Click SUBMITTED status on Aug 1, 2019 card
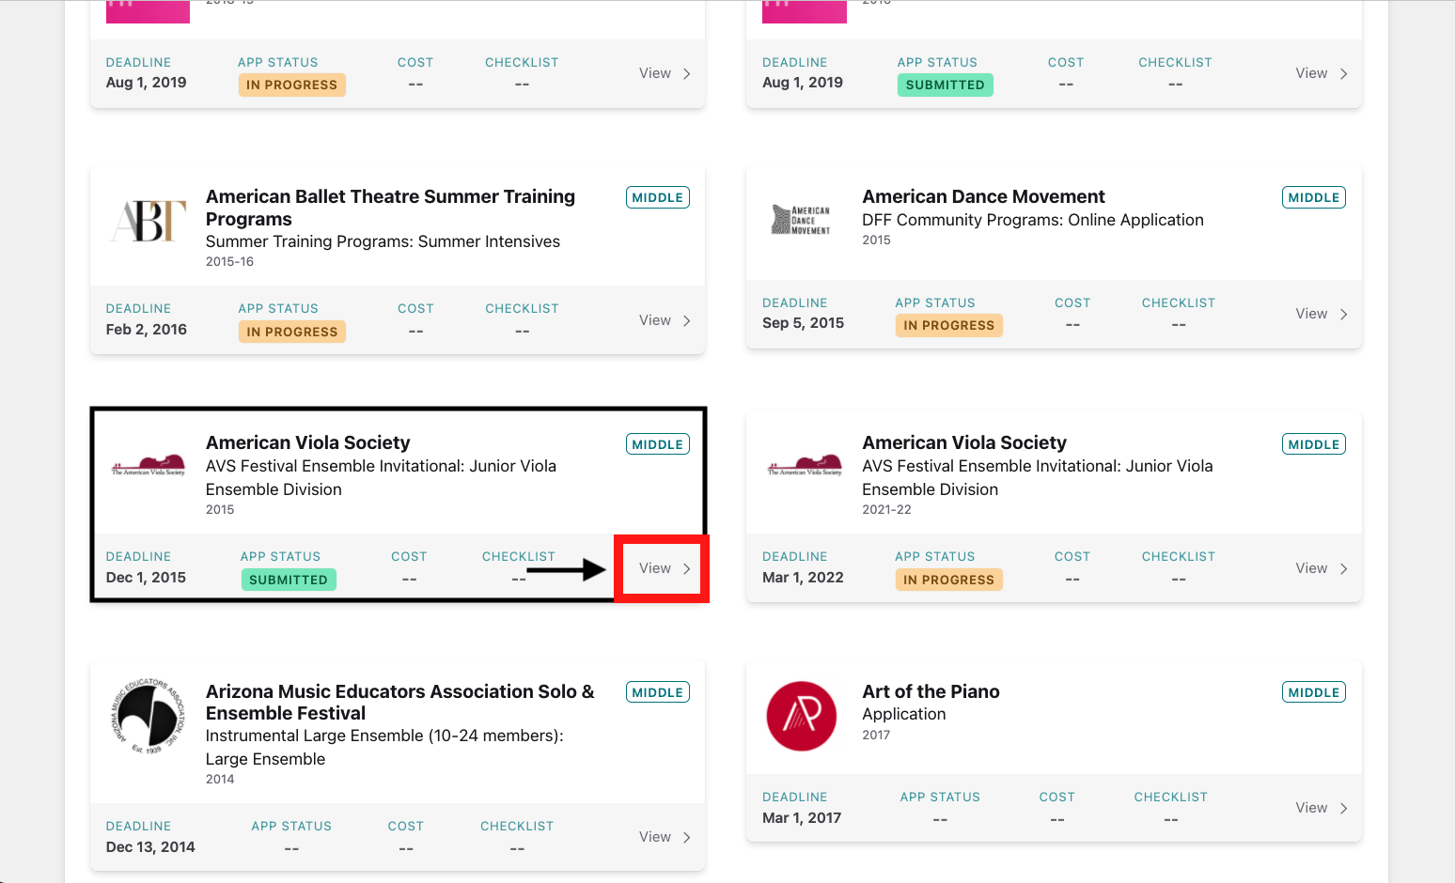 (946, 85)
